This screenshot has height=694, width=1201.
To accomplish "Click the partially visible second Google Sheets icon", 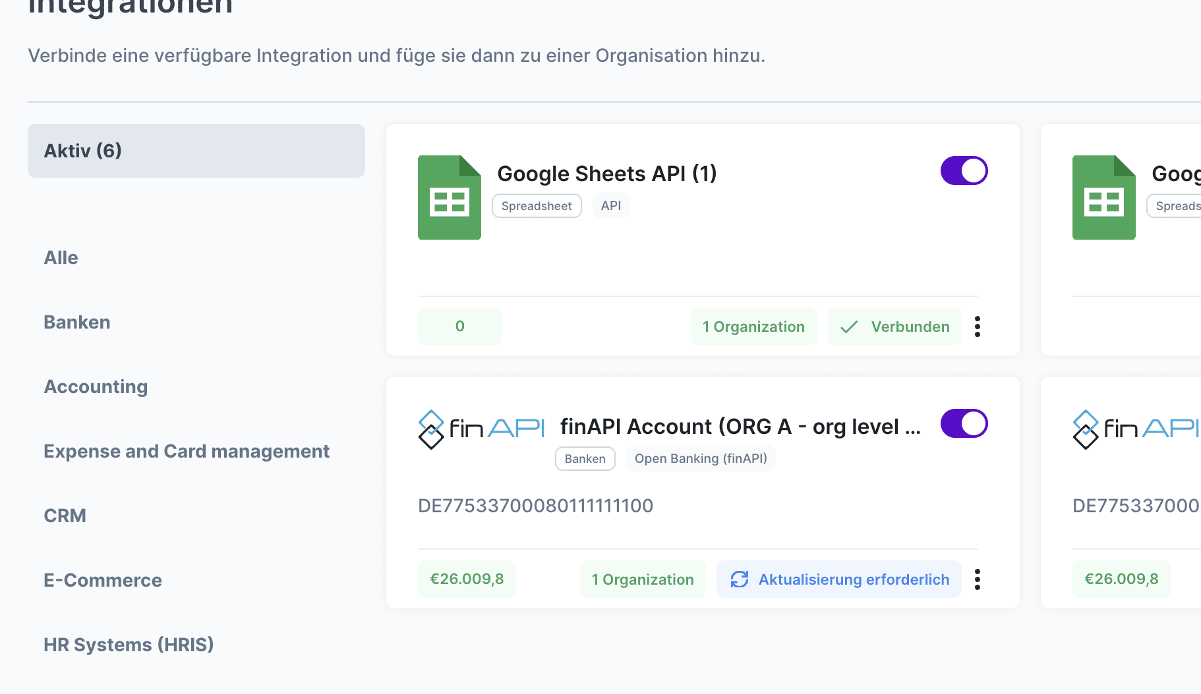I will (1103, 198).
